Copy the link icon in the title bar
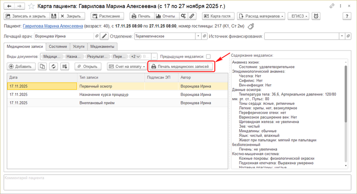The image size is (357, 194). coord(332,6)
